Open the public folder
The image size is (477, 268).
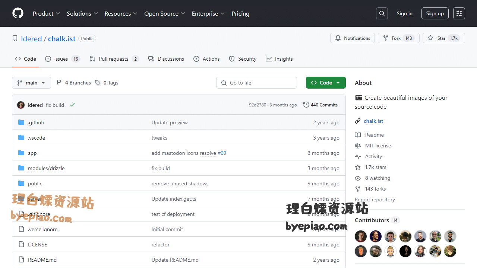pos(35,184)
